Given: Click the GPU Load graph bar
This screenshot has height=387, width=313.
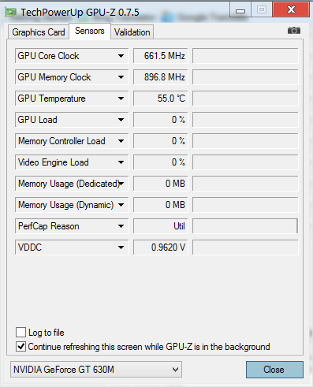Looking at the screenshot, I should tap(245, 120).
